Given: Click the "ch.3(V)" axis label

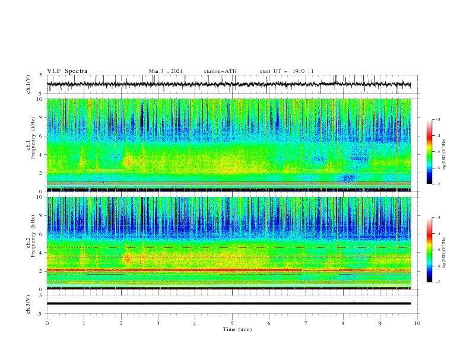Looking at the screenshot, I should pyautogui.click(x=28, y=304).
